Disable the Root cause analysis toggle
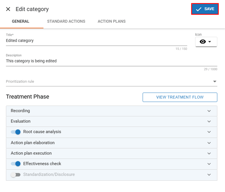 tap(16, 132)
